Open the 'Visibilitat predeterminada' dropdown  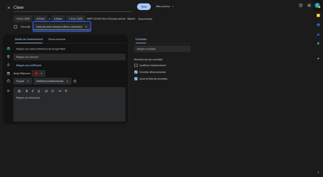point(52,81)
